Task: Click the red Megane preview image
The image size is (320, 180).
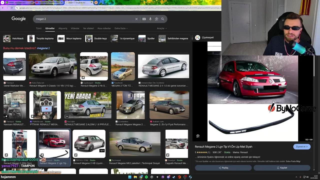Action: [253, 91]
